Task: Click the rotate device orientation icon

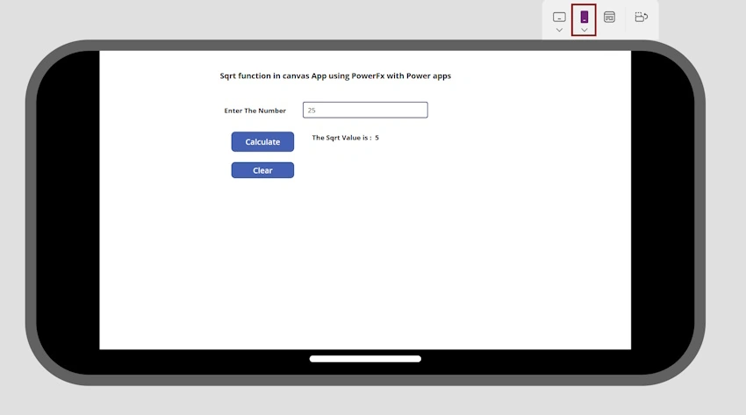Action: [x=641, y=18]
